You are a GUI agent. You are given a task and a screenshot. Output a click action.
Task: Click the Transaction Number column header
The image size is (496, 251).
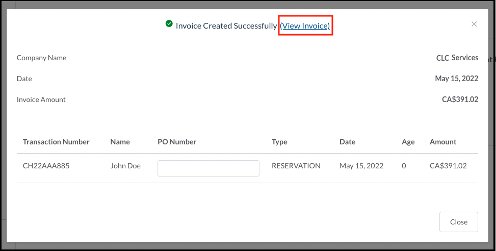click(56, 142)
